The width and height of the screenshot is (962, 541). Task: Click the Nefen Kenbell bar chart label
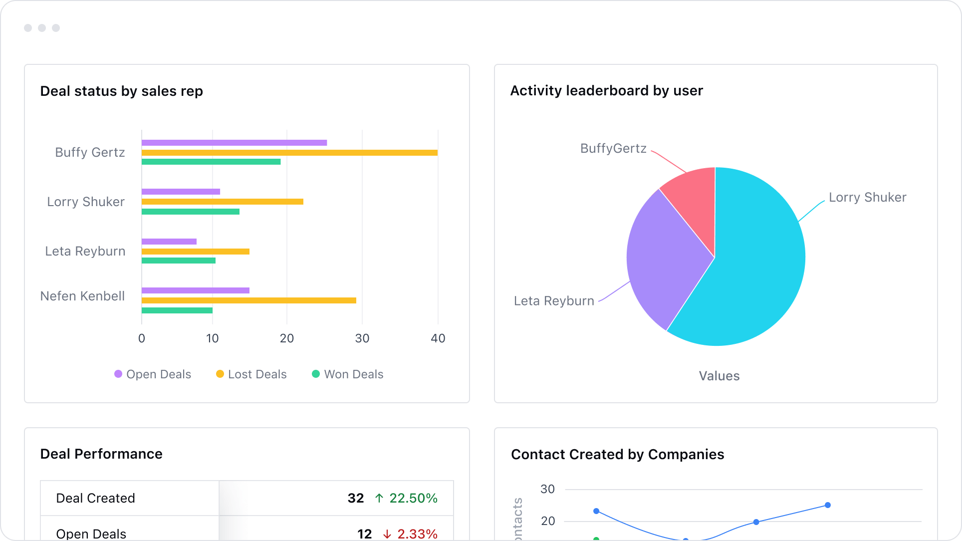coord(82,296)
